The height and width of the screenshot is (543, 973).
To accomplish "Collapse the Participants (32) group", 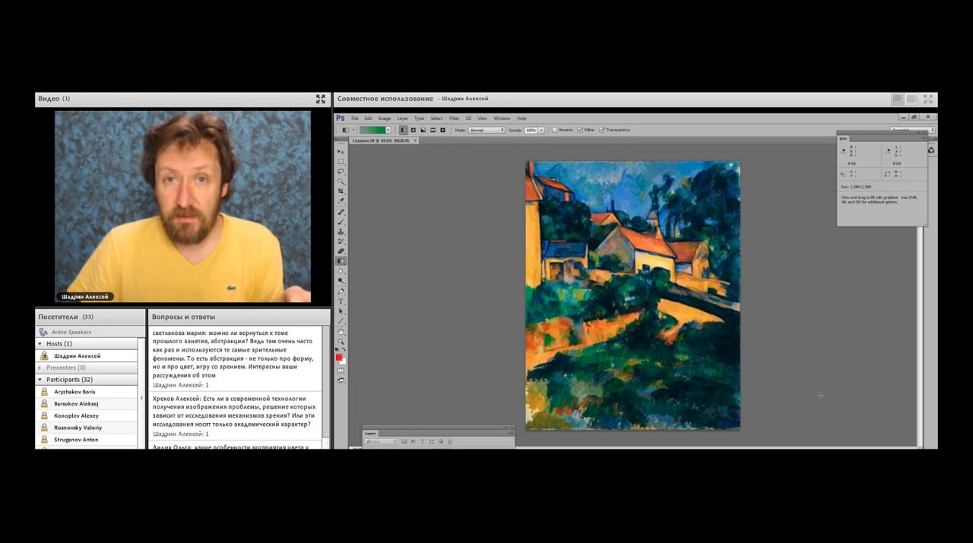I will click(x=40, y=380).
